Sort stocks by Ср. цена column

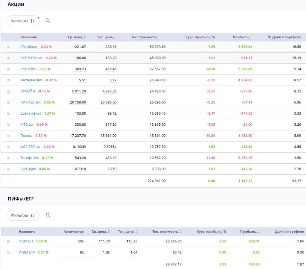tap(77, 37)
